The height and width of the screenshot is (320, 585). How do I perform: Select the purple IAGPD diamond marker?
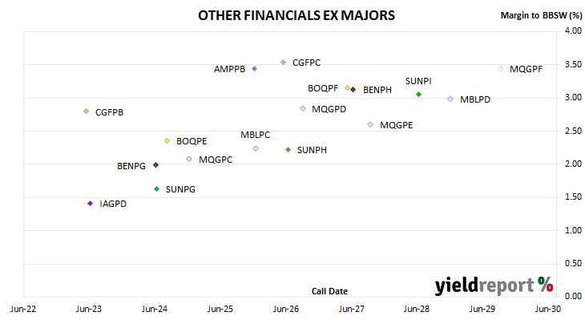[x=90, y=204]
